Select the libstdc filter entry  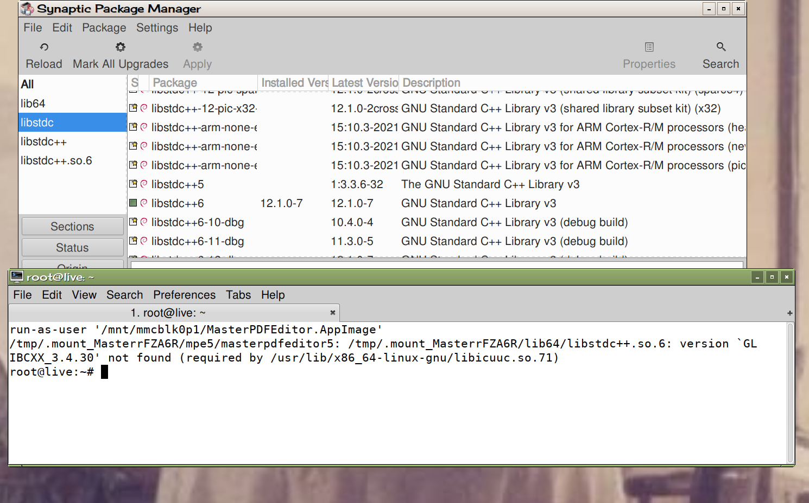coord(73,122)
